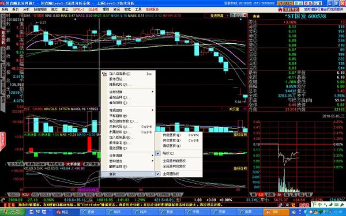Click the 加入自选股 icon in context menu
346x216 pixels.
coord(104,74)
